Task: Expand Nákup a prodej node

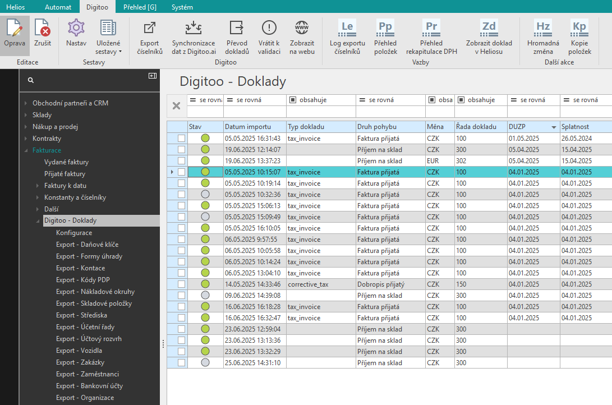Action: coord(26,127)
